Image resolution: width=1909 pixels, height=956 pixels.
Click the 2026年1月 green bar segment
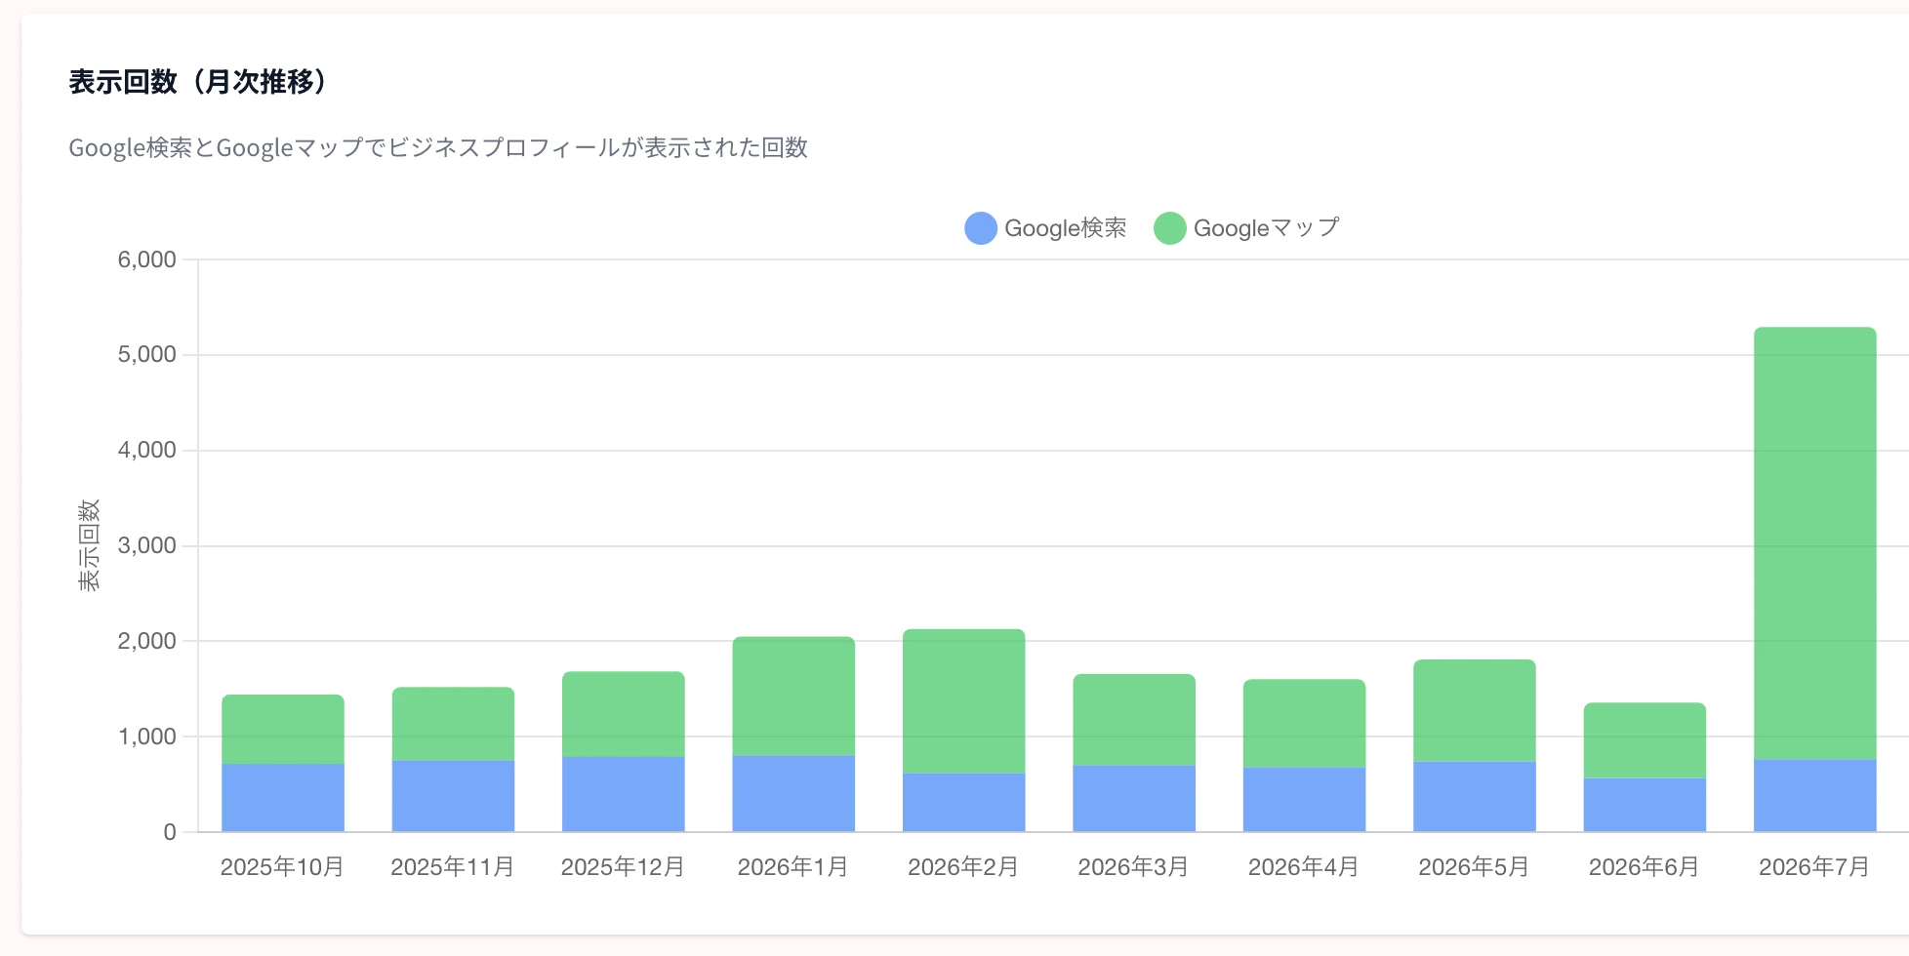tap(793, 697)
